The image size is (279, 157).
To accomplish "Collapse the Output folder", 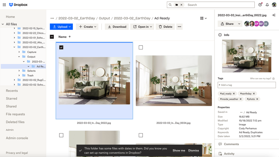I will [x=19, y=57].
